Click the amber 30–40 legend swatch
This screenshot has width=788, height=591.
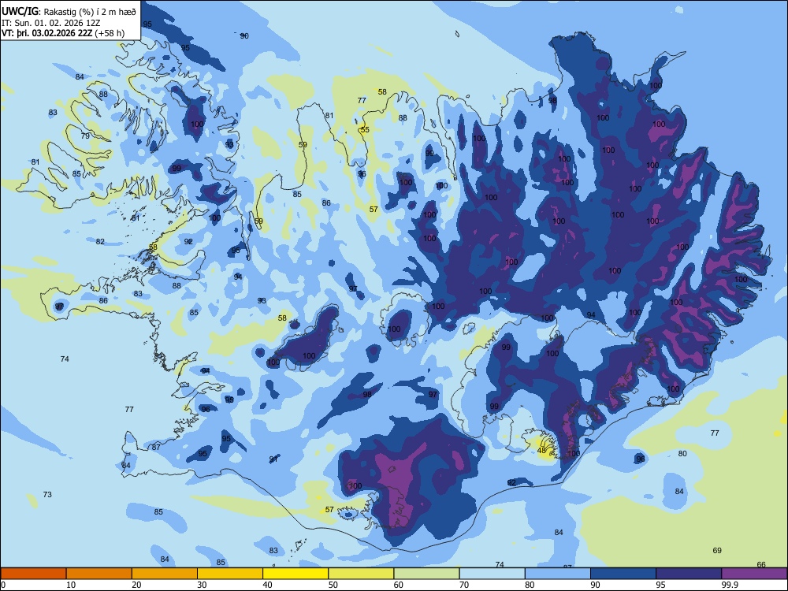[x=230, y=574]
